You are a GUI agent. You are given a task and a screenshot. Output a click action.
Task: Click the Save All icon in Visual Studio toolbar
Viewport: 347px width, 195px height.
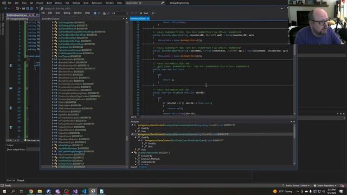click(x=31, y=9)
